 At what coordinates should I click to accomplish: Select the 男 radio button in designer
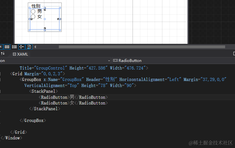click(36, 11)
